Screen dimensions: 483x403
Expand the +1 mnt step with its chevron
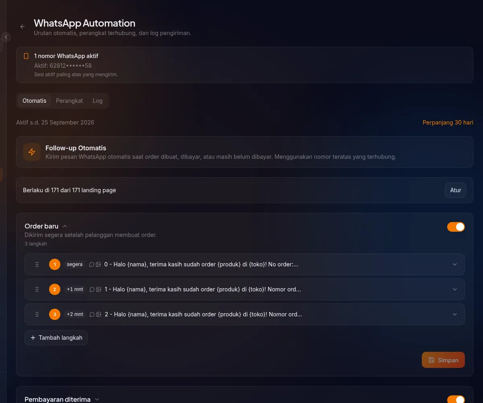pos(455,289)
